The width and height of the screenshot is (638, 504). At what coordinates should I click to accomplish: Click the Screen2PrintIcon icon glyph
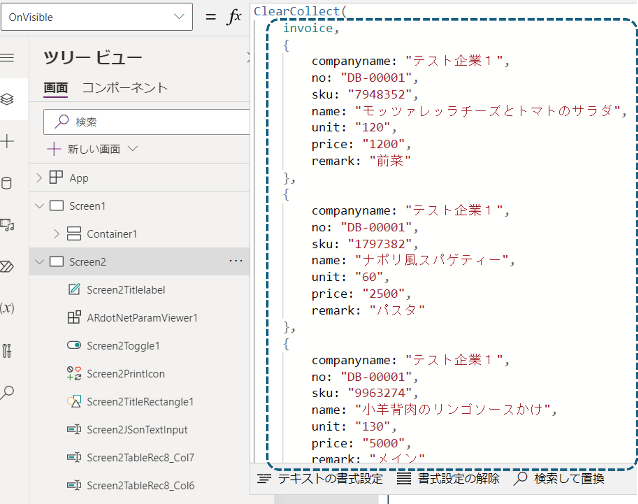coord(74,373)
